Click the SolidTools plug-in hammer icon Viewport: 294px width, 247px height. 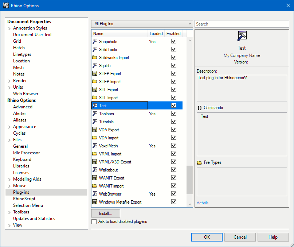[x=95, y=49]
